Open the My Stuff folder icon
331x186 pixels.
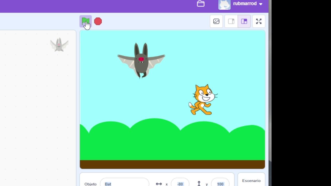tap(201, 4)
